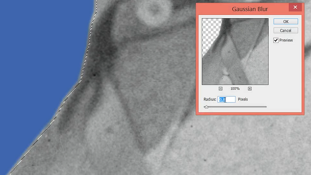Close the Gaussian Blur dialog

[x=295, y=7]
